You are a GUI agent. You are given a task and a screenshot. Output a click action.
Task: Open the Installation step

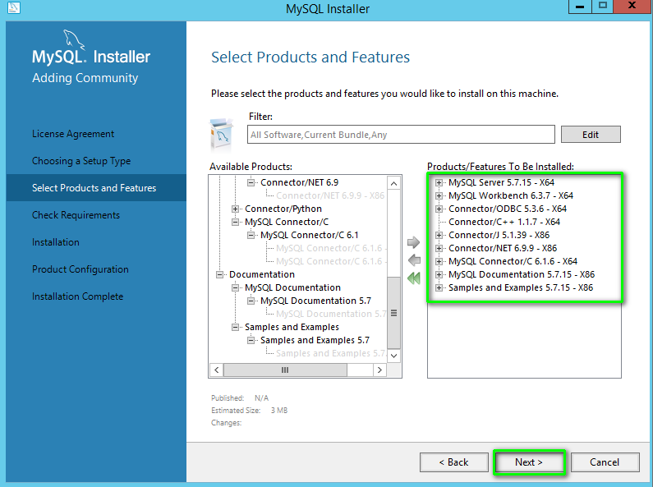[55, 241]
